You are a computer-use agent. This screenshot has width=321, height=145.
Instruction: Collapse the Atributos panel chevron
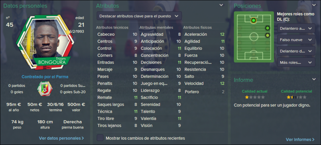(x=221, y=5)
